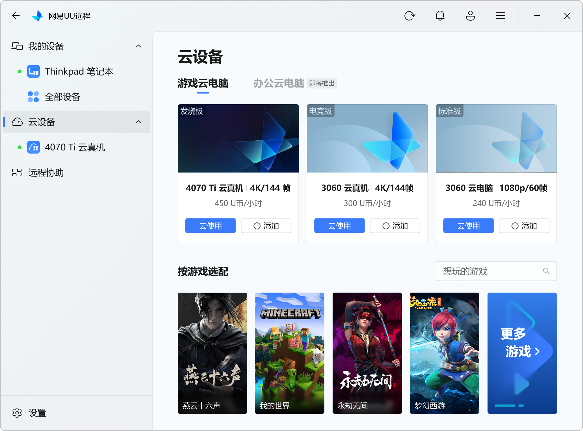Select the 永劫无间 game cover
The height and width of the screenshot is (431, 583).
coord(367,353)
